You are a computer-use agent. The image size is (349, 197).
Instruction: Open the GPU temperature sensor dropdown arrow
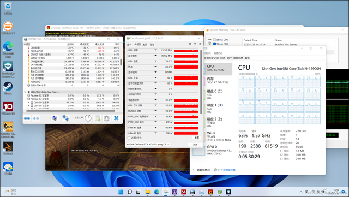155,61
